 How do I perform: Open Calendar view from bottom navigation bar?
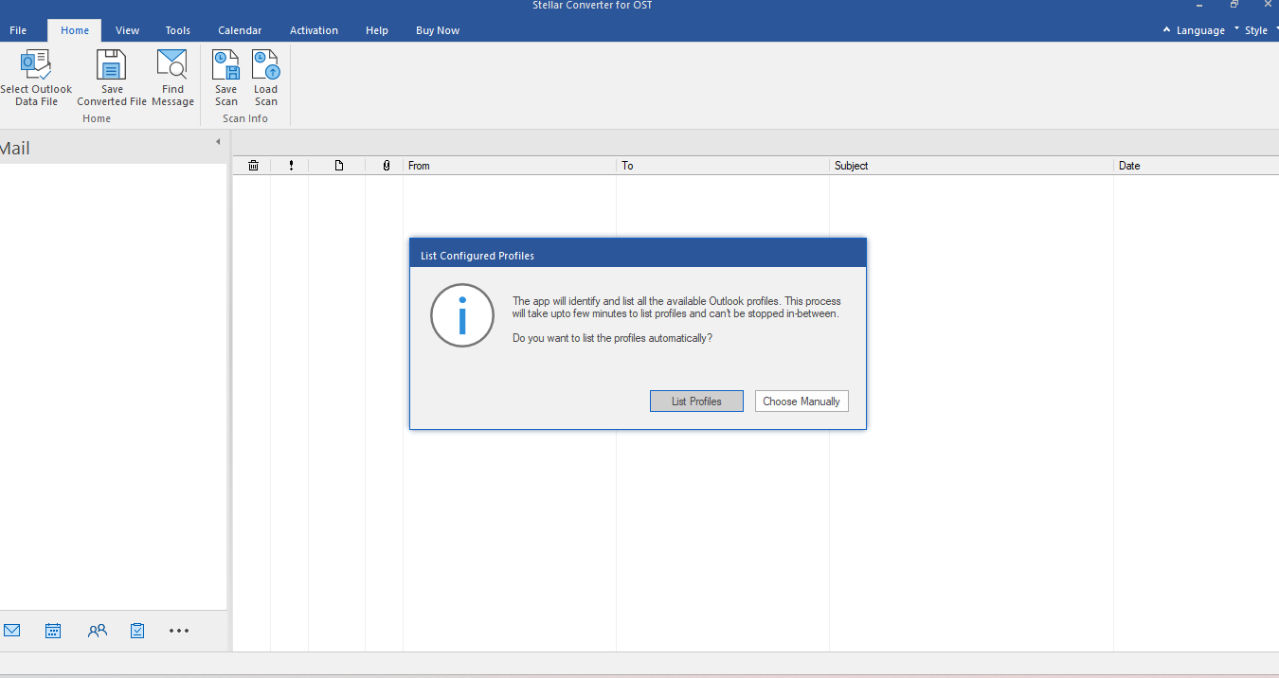(x=53, y=631)
